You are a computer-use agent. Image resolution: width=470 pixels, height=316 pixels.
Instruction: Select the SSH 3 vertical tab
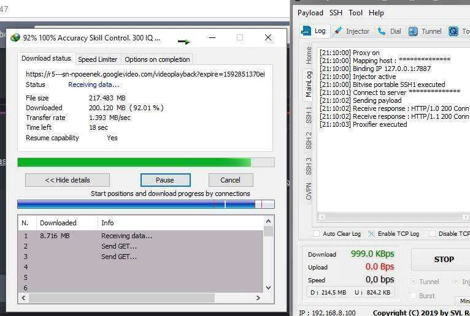[309, 167]
